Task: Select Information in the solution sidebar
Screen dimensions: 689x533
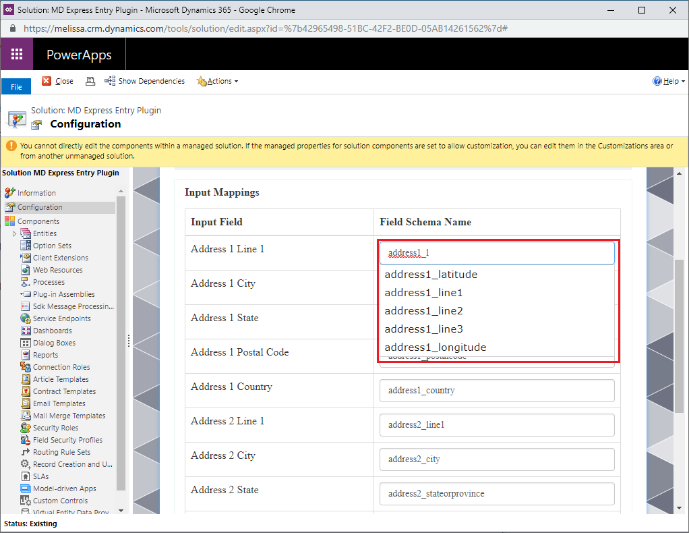Action: click(x=36, y=193)
